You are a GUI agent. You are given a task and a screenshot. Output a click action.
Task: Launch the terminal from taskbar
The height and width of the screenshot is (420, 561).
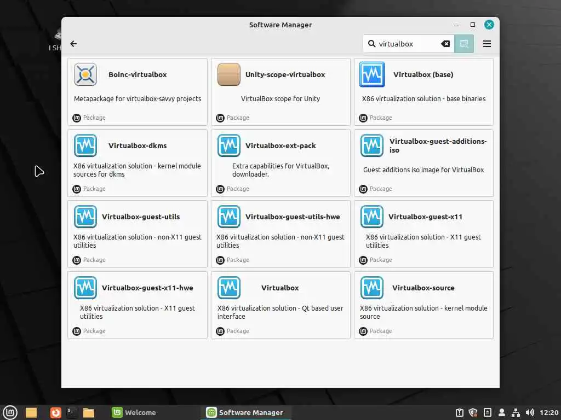72,413
